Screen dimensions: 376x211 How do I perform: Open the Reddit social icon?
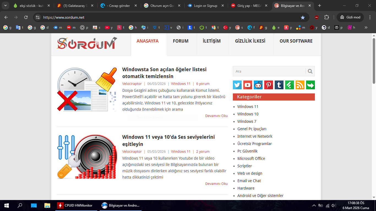point(258,85)
